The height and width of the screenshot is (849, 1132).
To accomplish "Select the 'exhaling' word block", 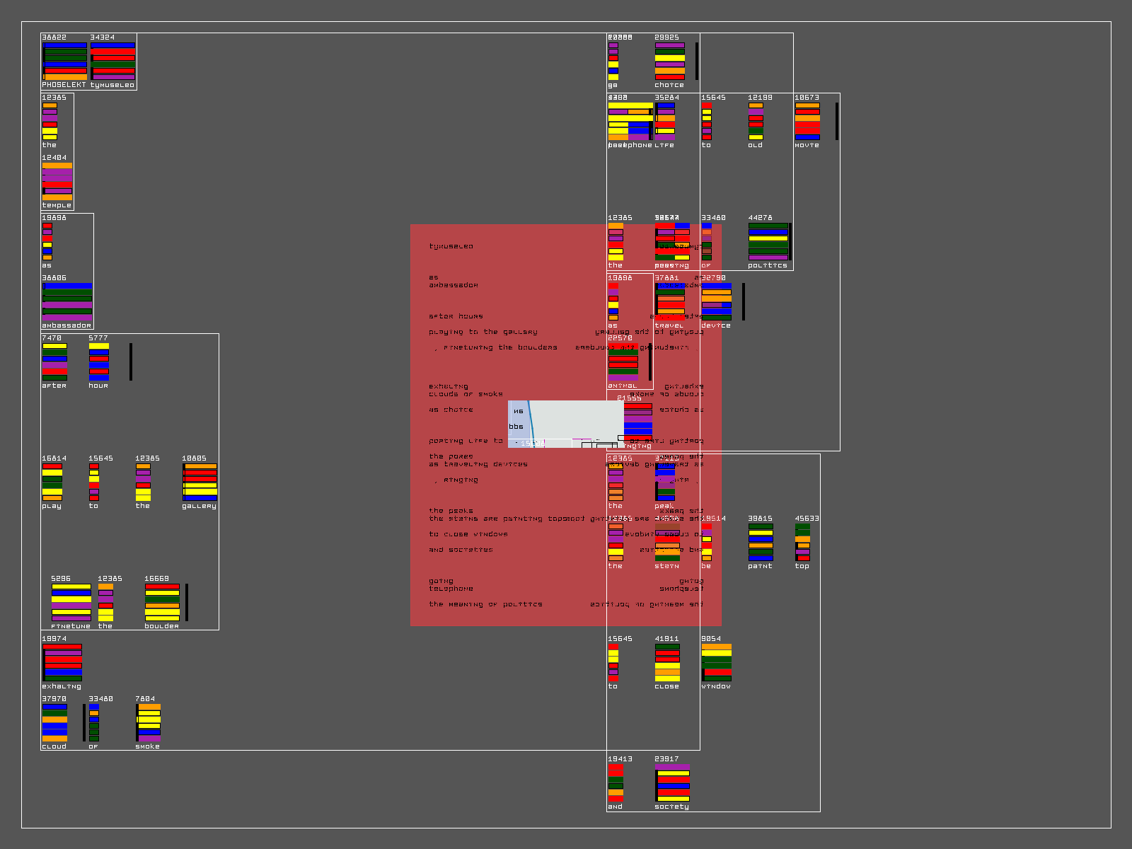I will (x=62, y=663).
